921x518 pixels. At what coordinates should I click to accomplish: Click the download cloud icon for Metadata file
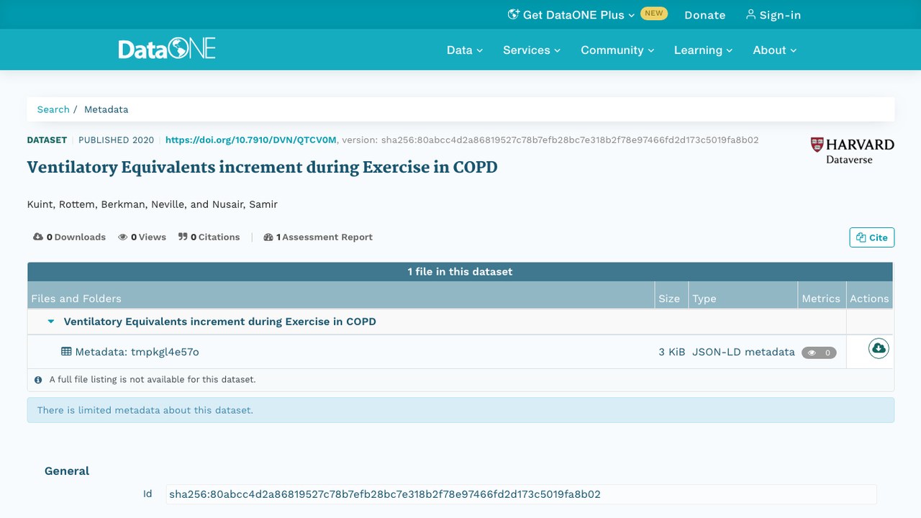879,349
